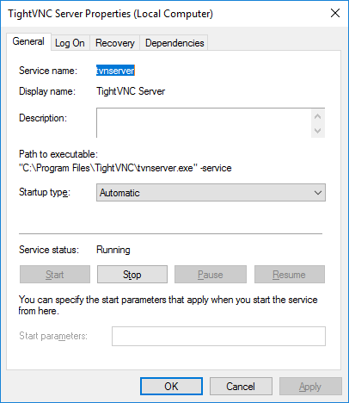Open the Log On tab
The height and width of the screenshot is (403, 349).
click(70, 43)
